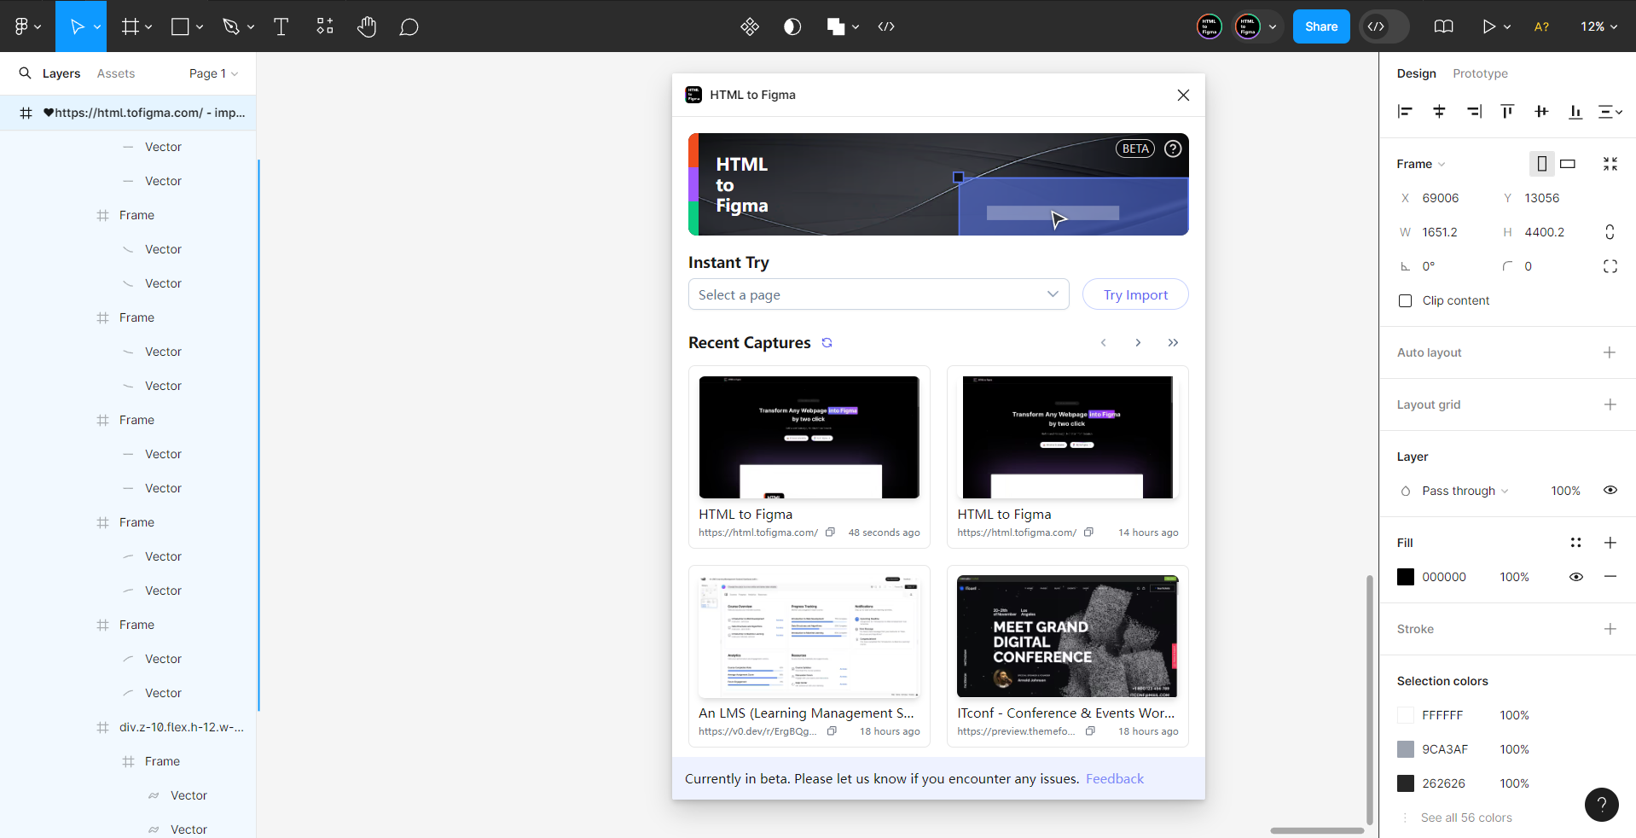
Task: Click the Resize to fit icon
Action: pyautogui.click(x=1610, y=164)
